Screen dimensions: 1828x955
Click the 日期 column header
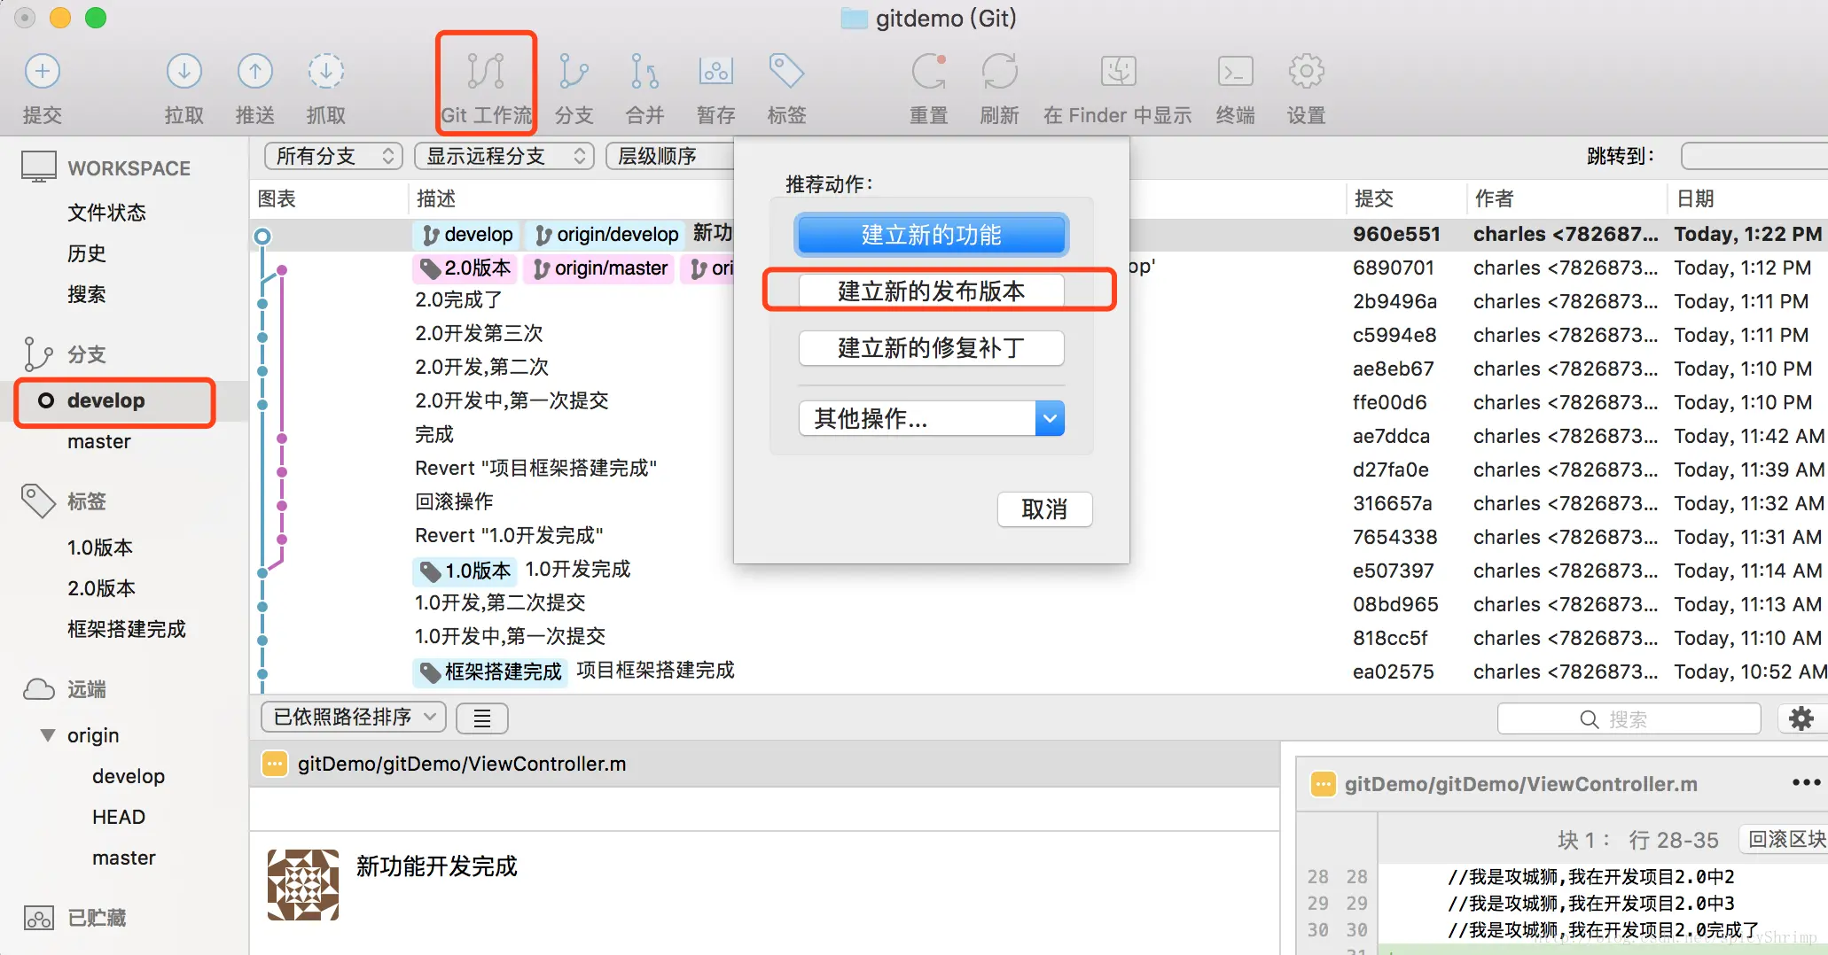[x=1695, y=198]
